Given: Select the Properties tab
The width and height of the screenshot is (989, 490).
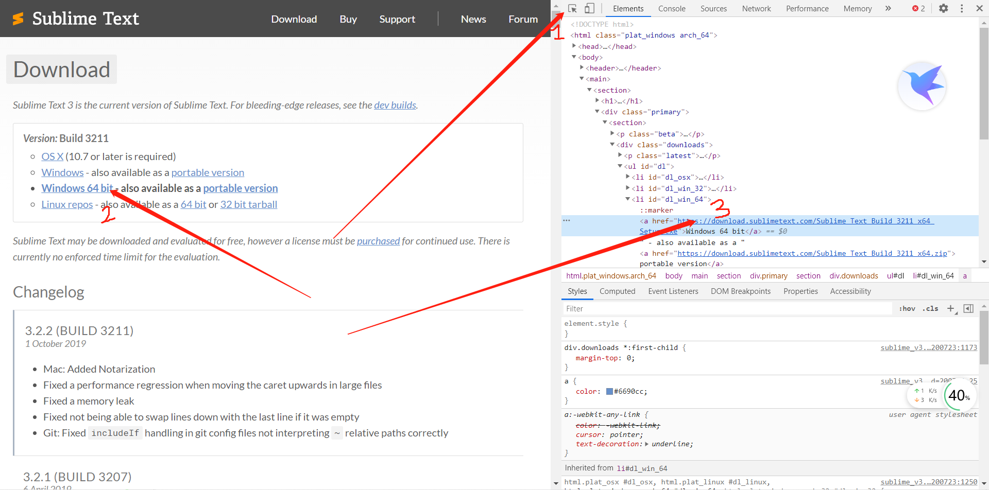Looking at the screenshot, I should (800, 291).
